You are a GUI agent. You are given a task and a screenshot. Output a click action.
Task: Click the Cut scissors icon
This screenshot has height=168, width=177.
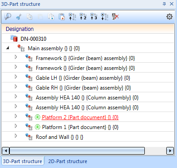click(x=19, y=17)
